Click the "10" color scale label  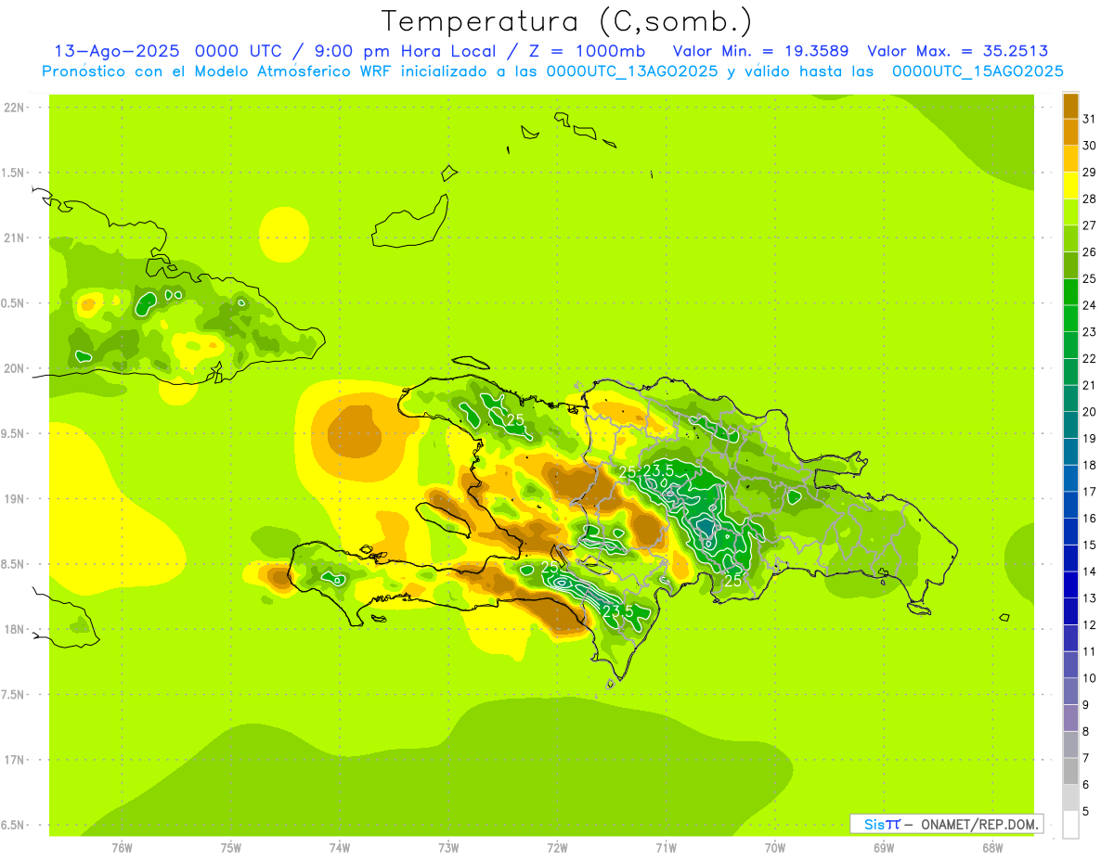pos(1089,678)
